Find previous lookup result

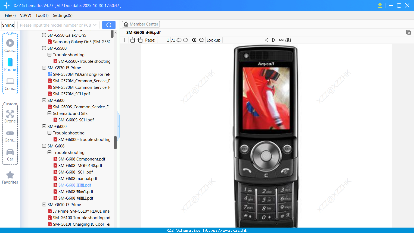click(267, 40)
